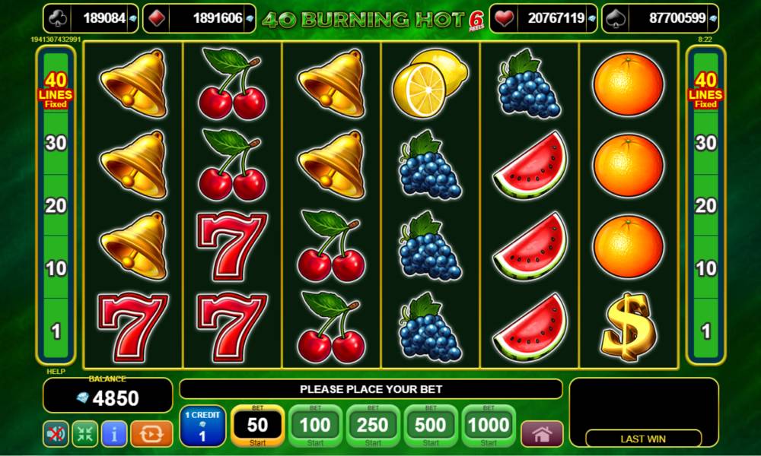Mute the game sound icon
The width and height of the screenshot is (761, 456).
point(56,434)
